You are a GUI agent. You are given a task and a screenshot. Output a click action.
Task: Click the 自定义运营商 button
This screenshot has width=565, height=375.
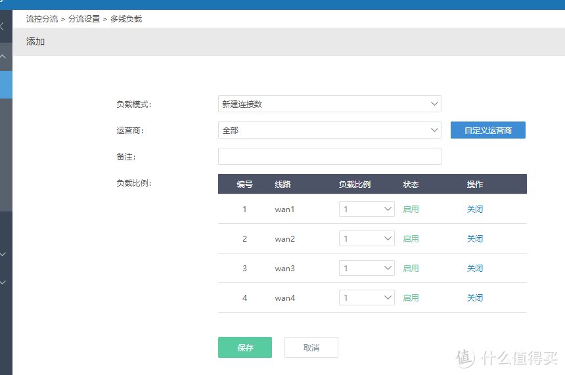[x=487, y=131]
